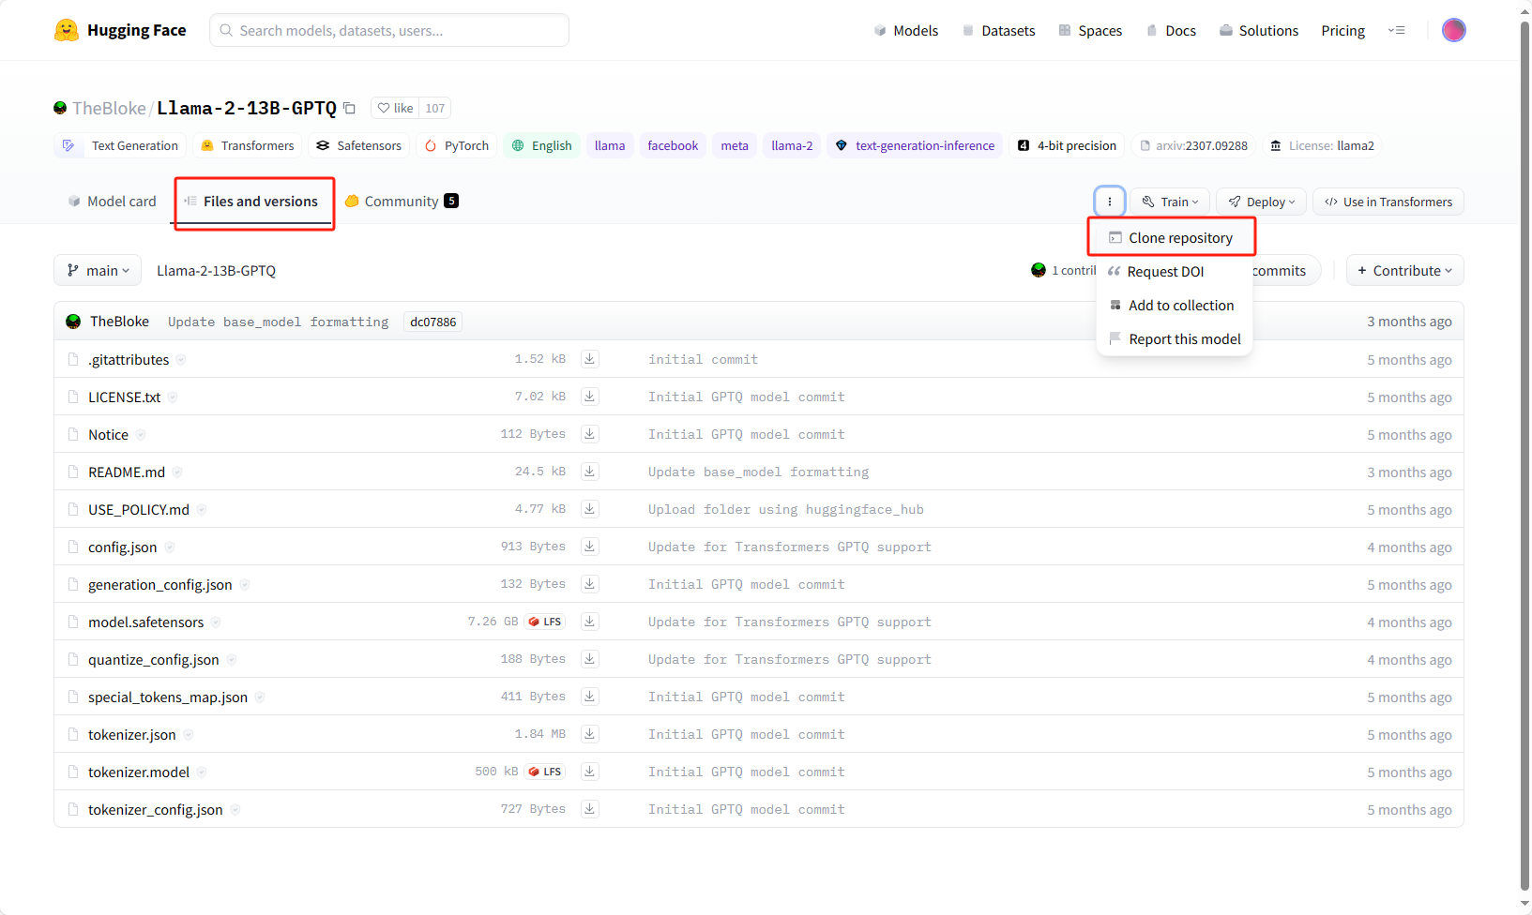Viewport: 1532px width, 915px height.
Task: Download the LICENSE.txt file
Action: click(x=590, y=397)
